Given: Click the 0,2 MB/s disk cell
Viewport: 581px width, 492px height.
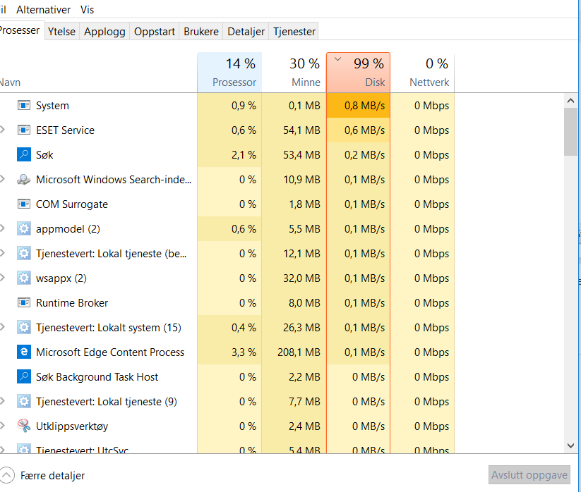Looking at the screenshot, I should click(x=359, y=154).
